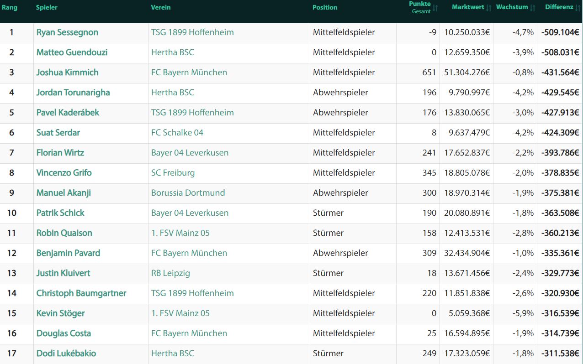
Task: Open Jordan Torunarigha's player profile
Action: click(73, 93)
